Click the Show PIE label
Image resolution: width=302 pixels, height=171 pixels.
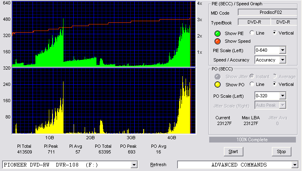click(234, 33)
